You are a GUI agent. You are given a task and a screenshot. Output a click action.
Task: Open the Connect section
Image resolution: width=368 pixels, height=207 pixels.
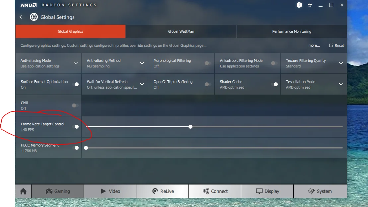click(215, 191)
